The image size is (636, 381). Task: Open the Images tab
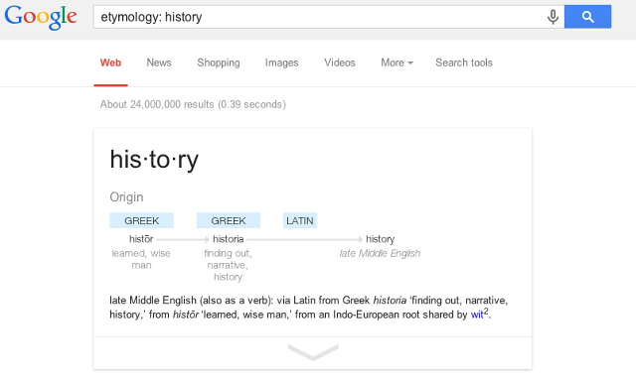click(x=281, y=63)
